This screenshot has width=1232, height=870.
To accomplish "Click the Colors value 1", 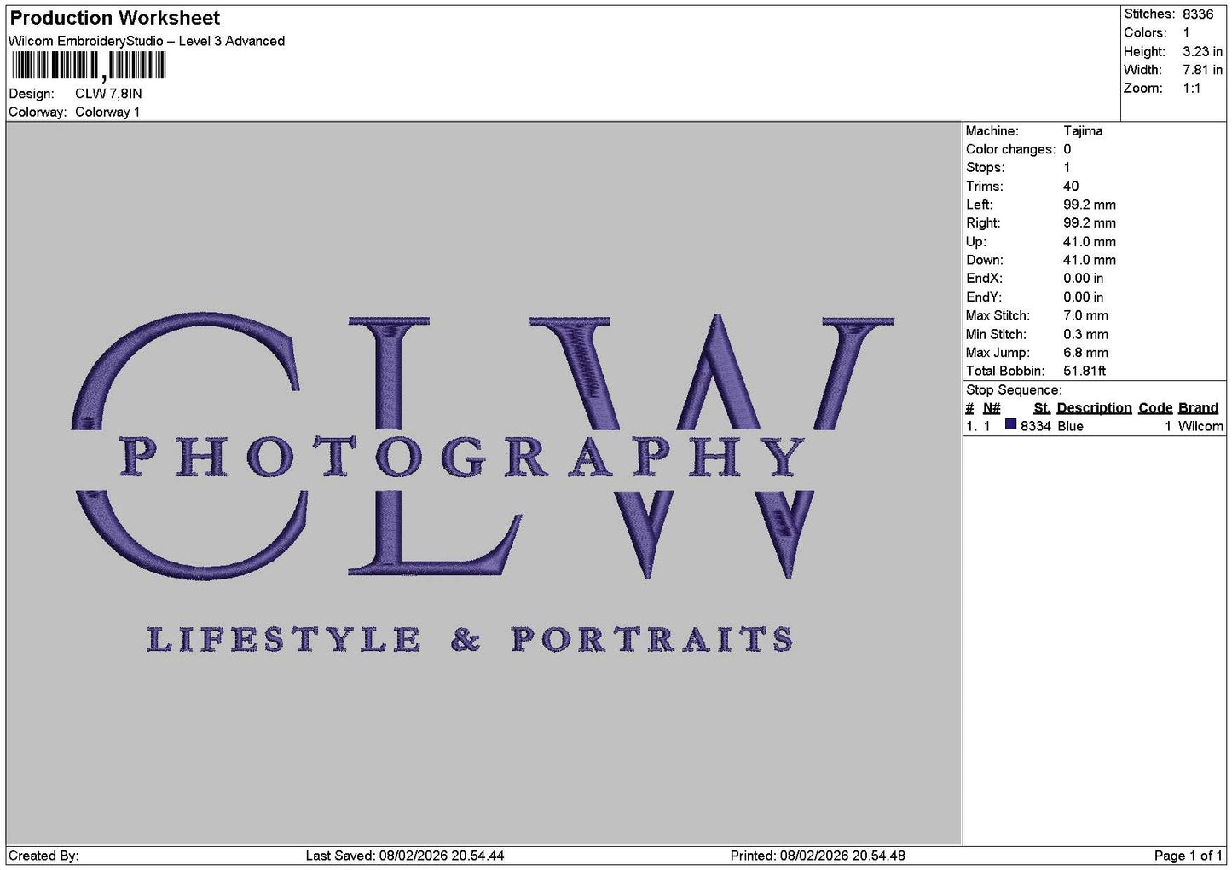I will 1186,32.
